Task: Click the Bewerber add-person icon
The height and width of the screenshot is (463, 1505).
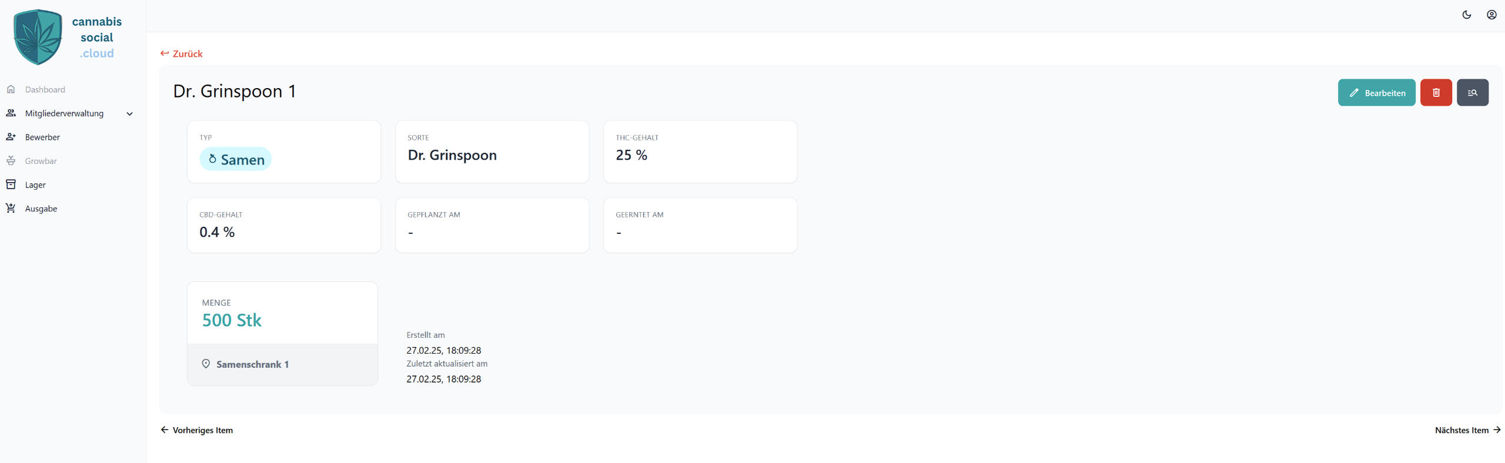Action: [11, 137]
